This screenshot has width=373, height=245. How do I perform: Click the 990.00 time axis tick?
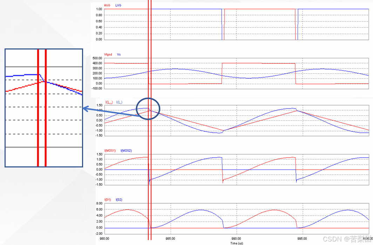tap(236, 238)
